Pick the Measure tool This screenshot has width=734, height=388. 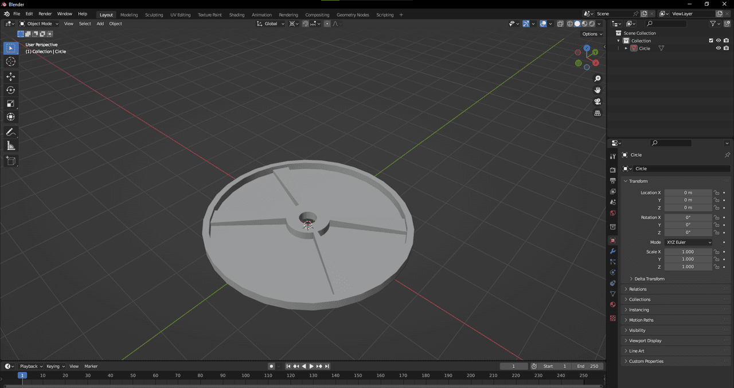pyautogui.click(x=11, y=146)
